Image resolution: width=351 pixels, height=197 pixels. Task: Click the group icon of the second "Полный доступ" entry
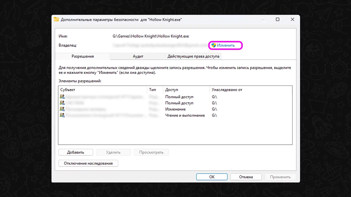click(x=62, y=103)
